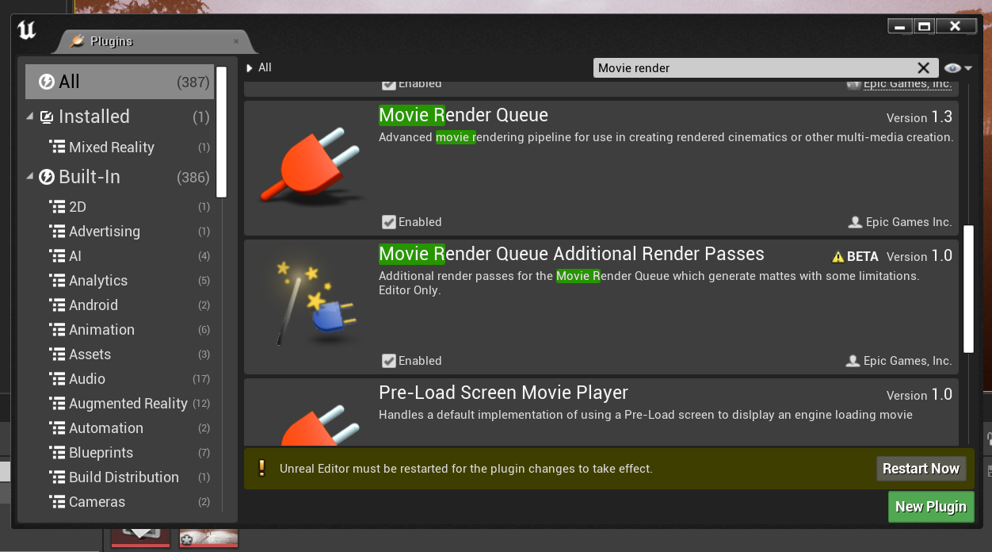
Task: Disable the Movie Render Queue plugin checkbox
Action: (x=388, y=222)
